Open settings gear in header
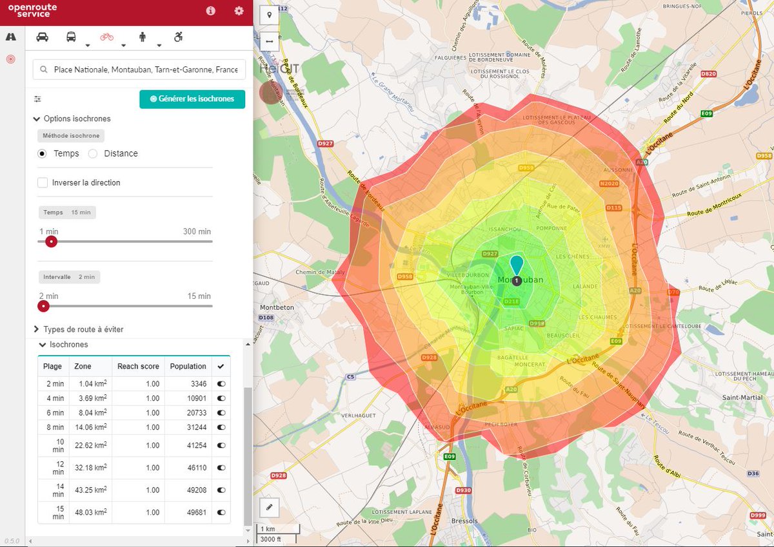The height and width of the screenshot is (547, 774). pos(239,10)
